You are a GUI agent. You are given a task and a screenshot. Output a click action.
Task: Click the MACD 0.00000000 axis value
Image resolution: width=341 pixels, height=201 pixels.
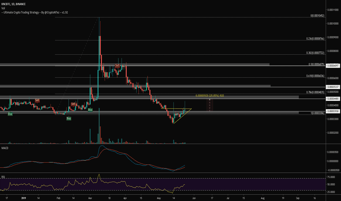(x=333, y=161)
